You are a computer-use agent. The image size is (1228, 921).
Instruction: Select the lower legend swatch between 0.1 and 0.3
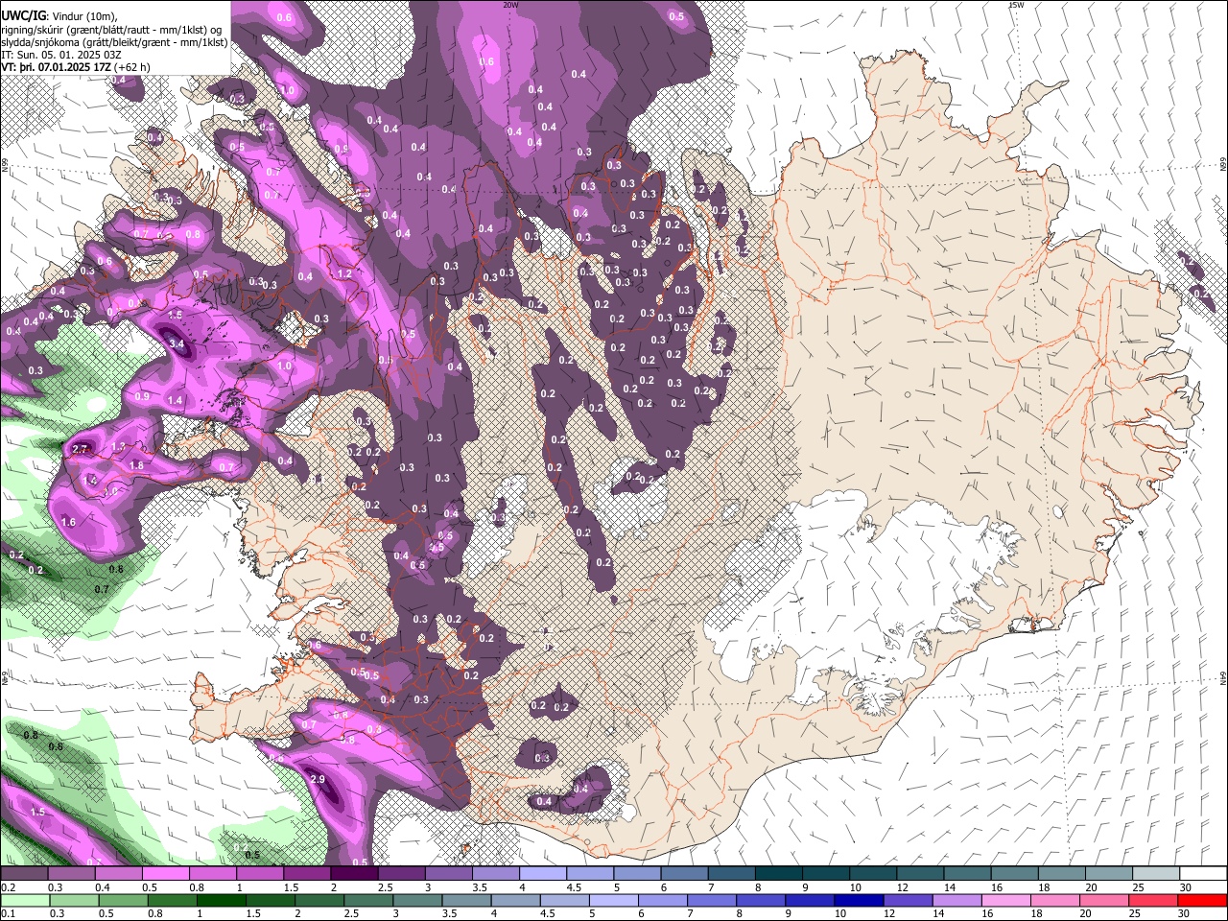[x=25, y=901]
